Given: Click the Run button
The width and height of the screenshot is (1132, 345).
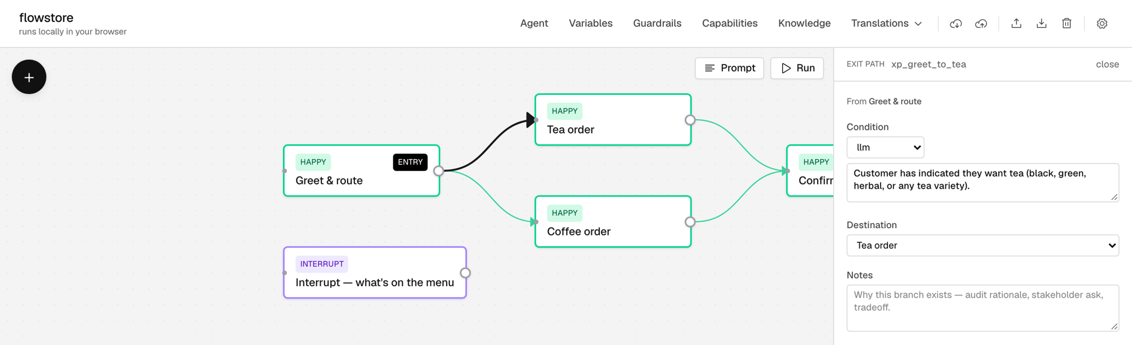Looking at the screenshot, I should (x=797, y=68).
